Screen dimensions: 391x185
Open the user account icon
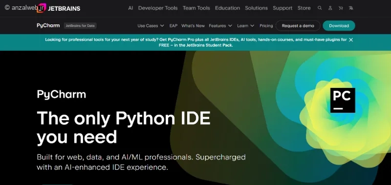pyautogui.click(x=330, y=8)
